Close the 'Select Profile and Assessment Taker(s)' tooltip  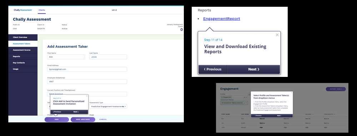click(x=292, y=93)
